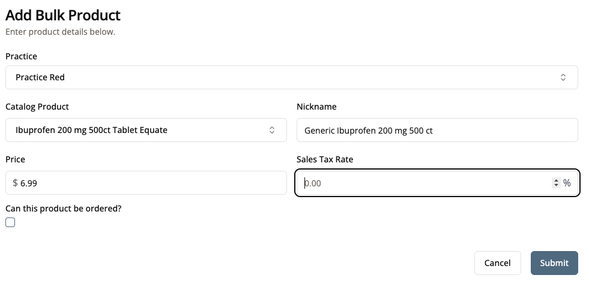This screenshot has width=589, height=284.
Task: Click the Catalog Product field label
Action: [x=37, y=107]
